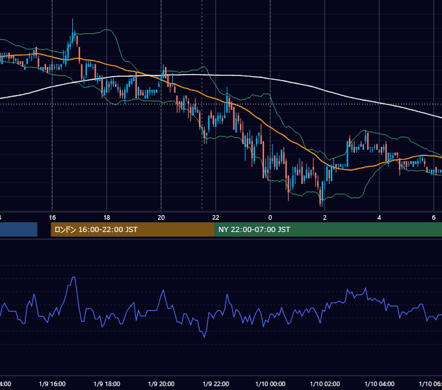Viewport: 442px width, 390px height.
Task: Select the 1/10 04:00 date label
Action: click(x=380, y=383)
